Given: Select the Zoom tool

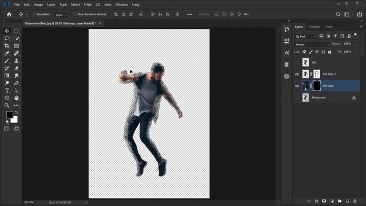Looking at the screenshot, I should point(7,105).
